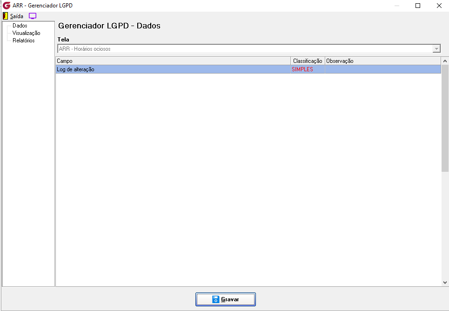Click the red ARR logo in title bar
The width and height of the screenshot is (449, 311).
tap(7, 6)
